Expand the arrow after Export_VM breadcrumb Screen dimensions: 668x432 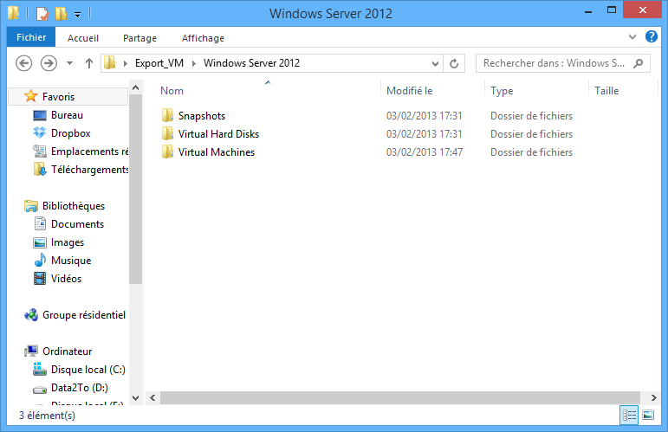click(194, 63)
